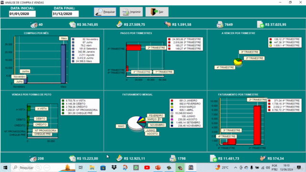Click the Sair exit button
306x172 pixels.
click(x=157, y=12)
